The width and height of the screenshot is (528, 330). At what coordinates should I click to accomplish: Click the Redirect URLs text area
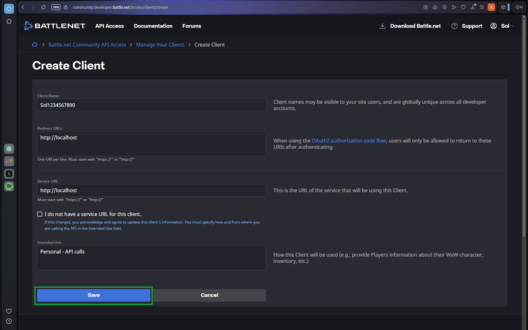point(151,144)
